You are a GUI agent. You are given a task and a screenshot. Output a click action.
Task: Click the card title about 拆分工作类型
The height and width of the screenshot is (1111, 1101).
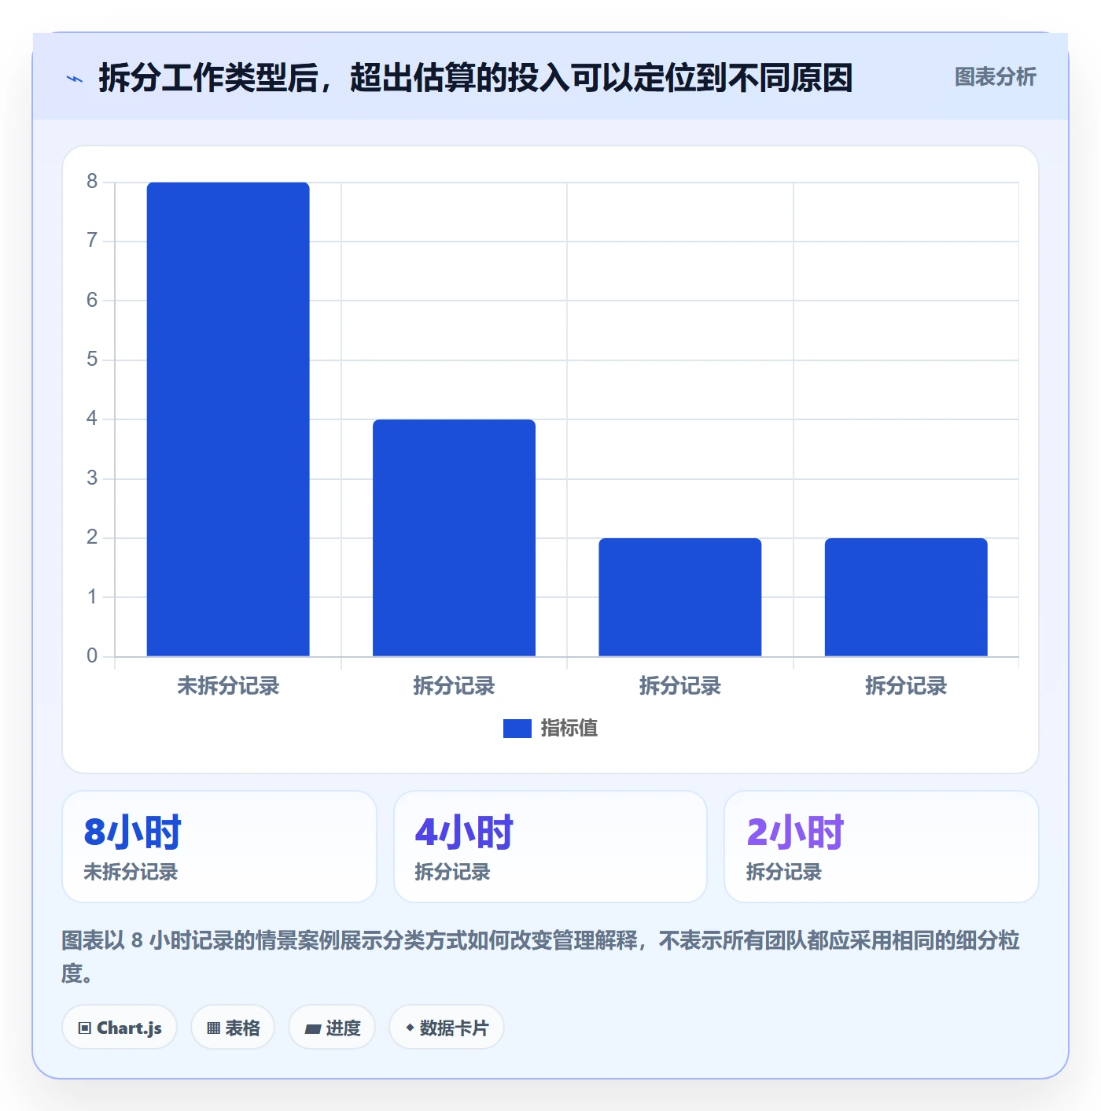tap(476, 78)
